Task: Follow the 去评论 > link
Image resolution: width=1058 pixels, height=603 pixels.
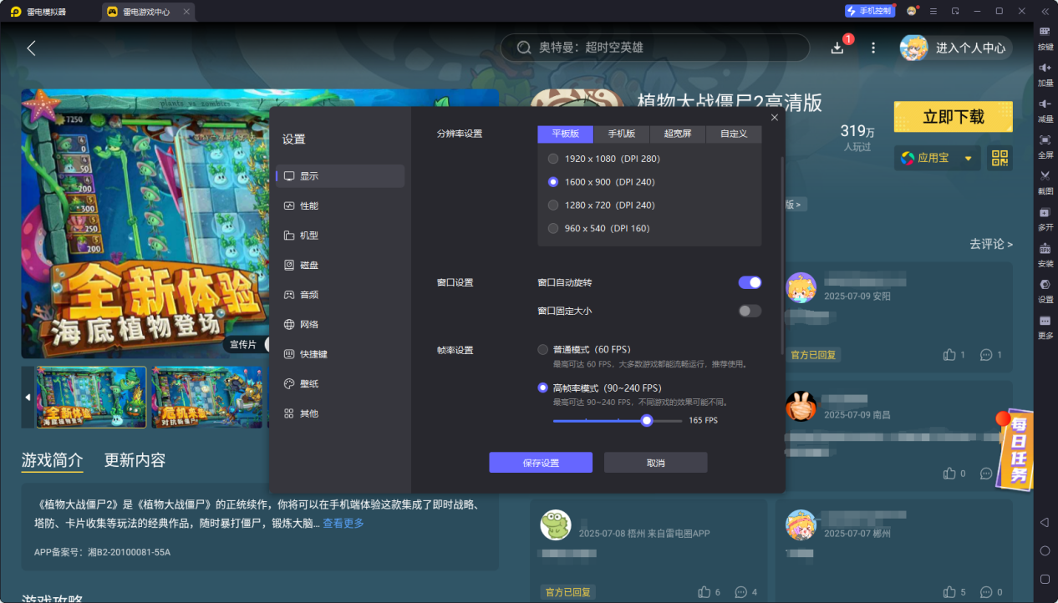Action: coord(991,244)
